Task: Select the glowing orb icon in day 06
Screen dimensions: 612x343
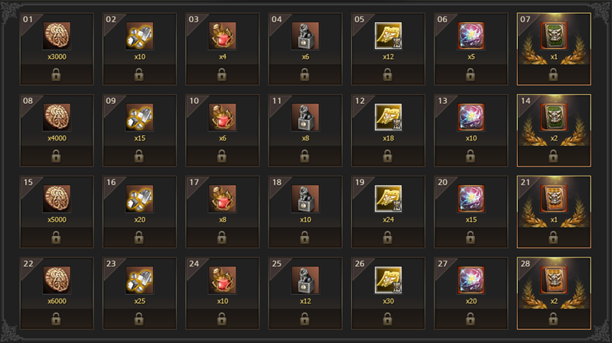Action: click(x=471, y=35)
